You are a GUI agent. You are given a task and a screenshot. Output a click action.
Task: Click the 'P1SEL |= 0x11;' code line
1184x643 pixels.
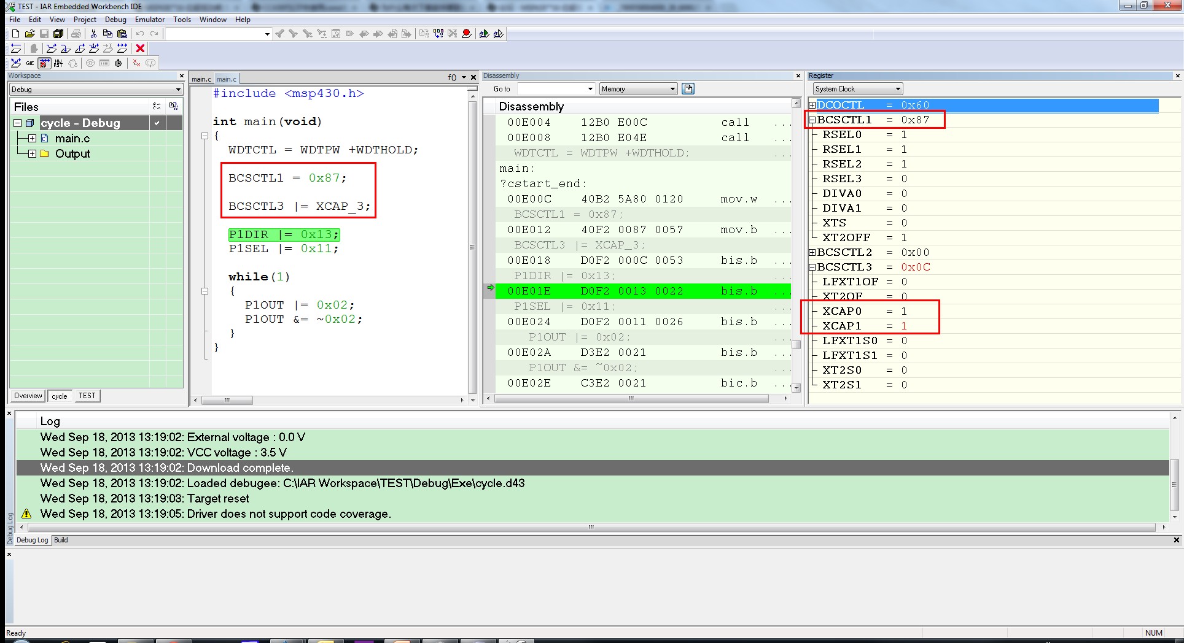(283, 249)
